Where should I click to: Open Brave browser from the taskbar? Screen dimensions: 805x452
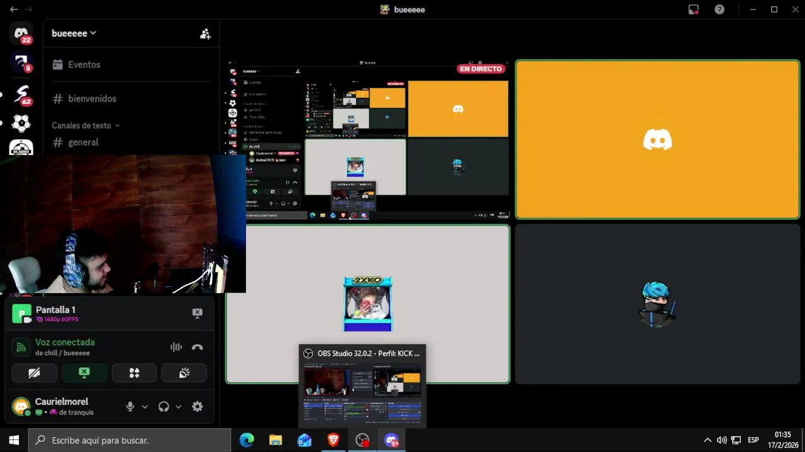click(333, 440)
